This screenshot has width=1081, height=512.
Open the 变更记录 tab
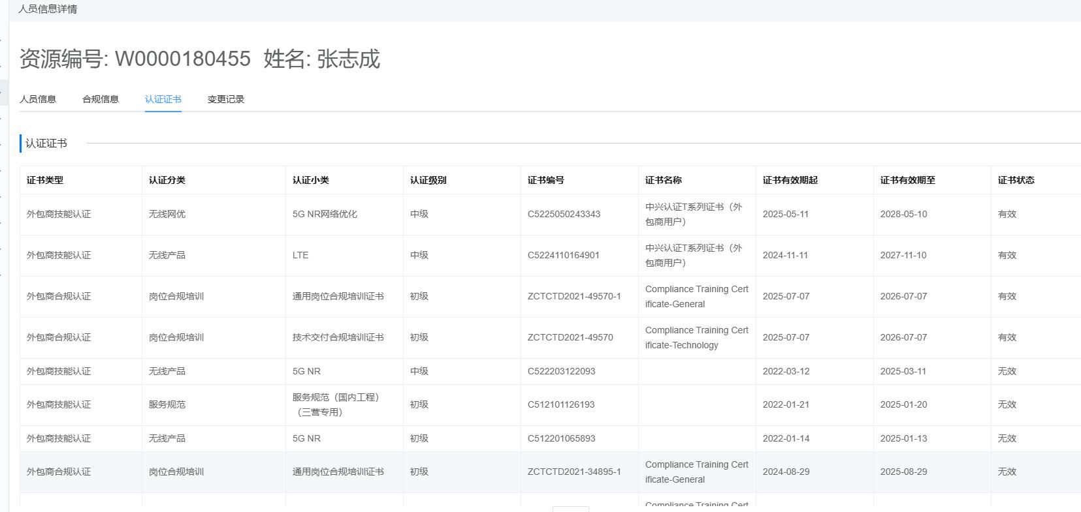pos(226,99)
